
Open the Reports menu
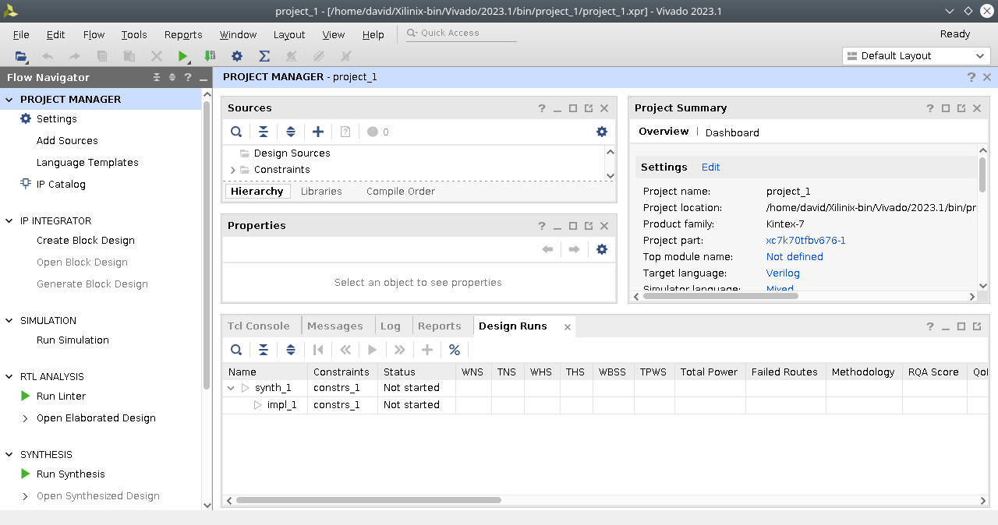pos(183,35)
